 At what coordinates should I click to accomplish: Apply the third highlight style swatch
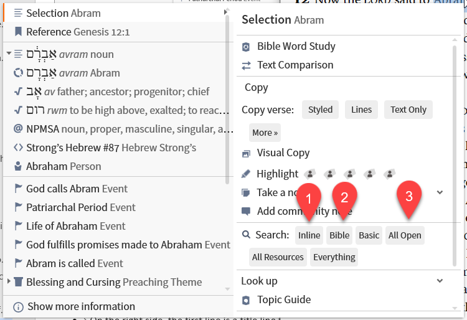[350, 174]
